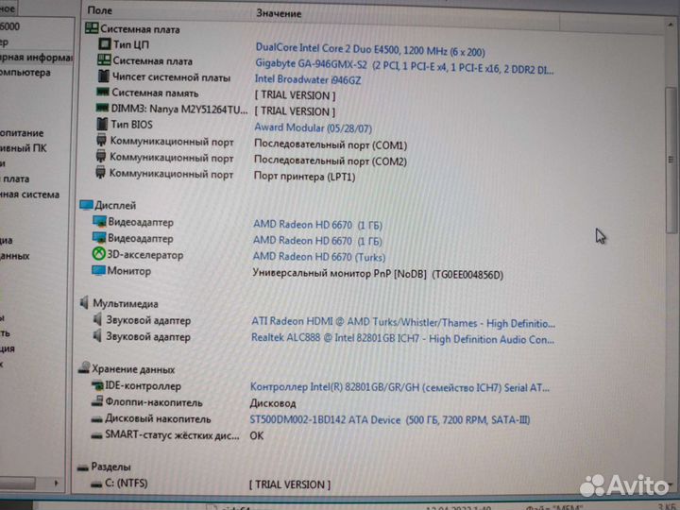Click the scroll-up arrow of the list
This screenshot has width=680, height=510.
671,26
